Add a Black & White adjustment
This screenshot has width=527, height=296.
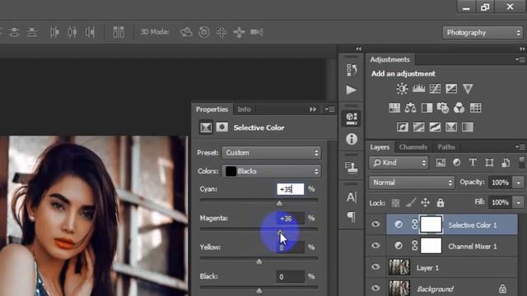pyautogui.click(x=427, y=108)
